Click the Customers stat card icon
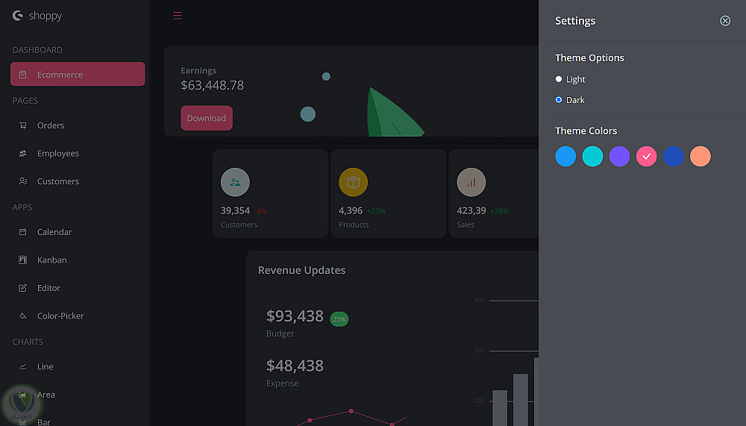Screen dimensions: 746x426 [x=235, y=182]
